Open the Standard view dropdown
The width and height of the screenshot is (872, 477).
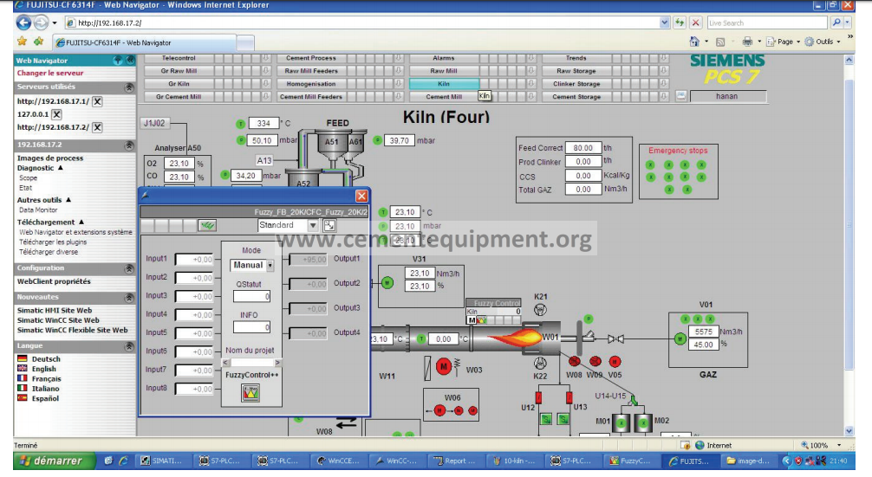313,225
